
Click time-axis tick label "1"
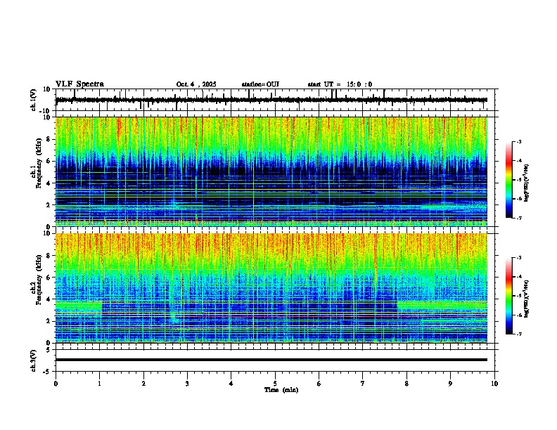[99, 384]
